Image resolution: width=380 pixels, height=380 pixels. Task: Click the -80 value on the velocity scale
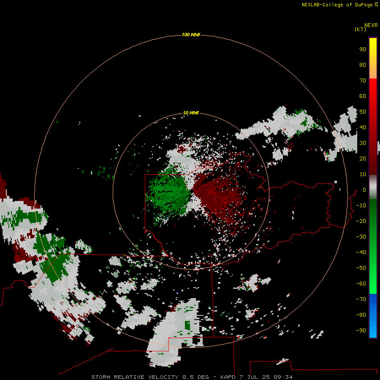coord(361,315)
